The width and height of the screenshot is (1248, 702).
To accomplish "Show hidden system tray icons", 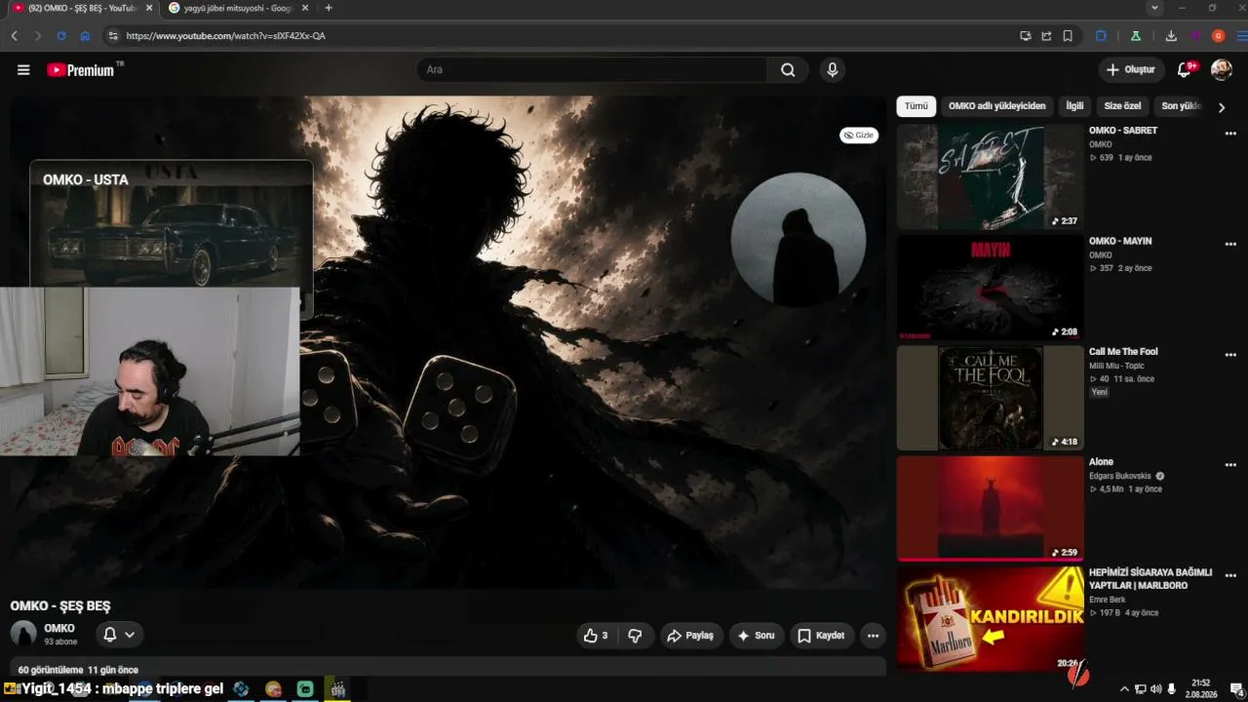I will [1124, 689].
